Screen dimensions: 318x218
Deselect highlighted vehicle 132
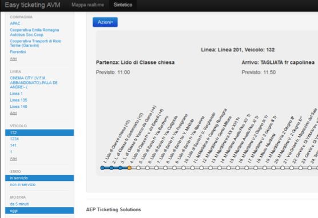[39, 132]
